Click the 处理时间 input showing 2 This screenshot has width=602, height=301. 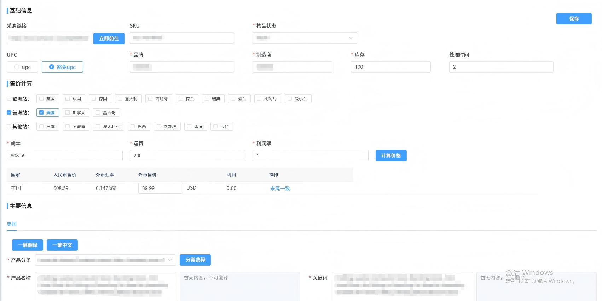click(x=501, y=67)
